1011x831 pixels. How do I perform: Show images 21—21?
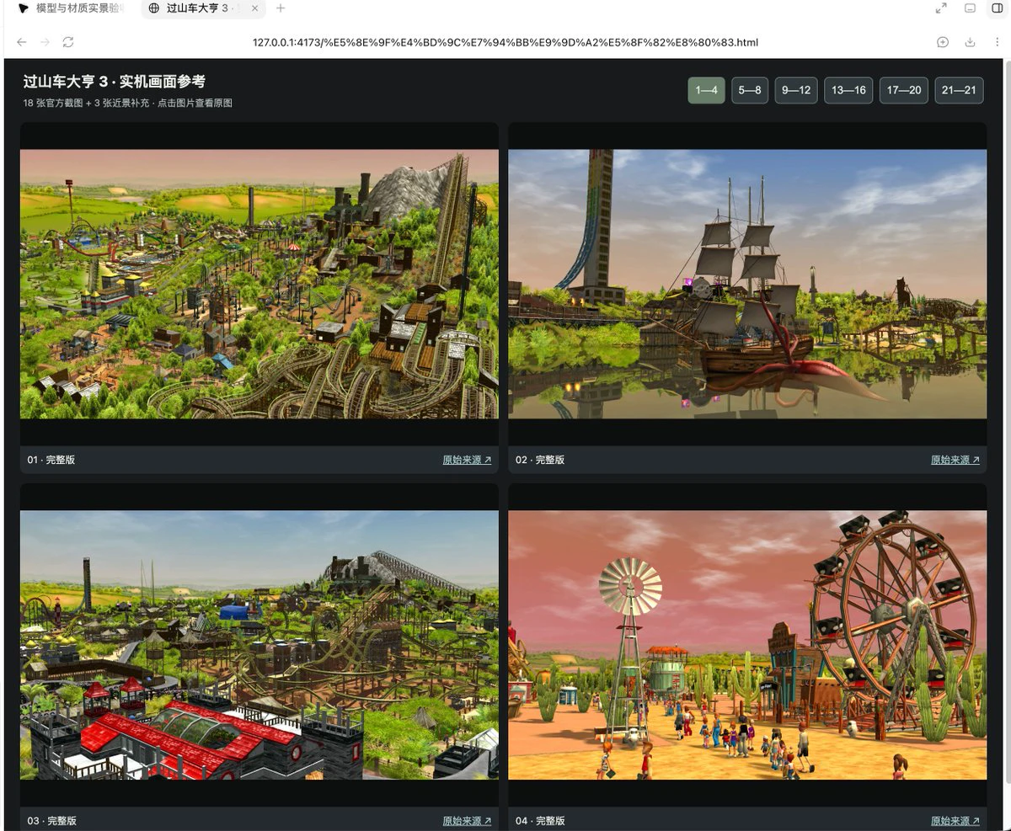point(960,90)
